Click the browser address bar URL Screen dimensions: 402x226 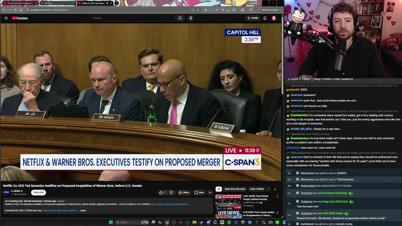point(49,10)
